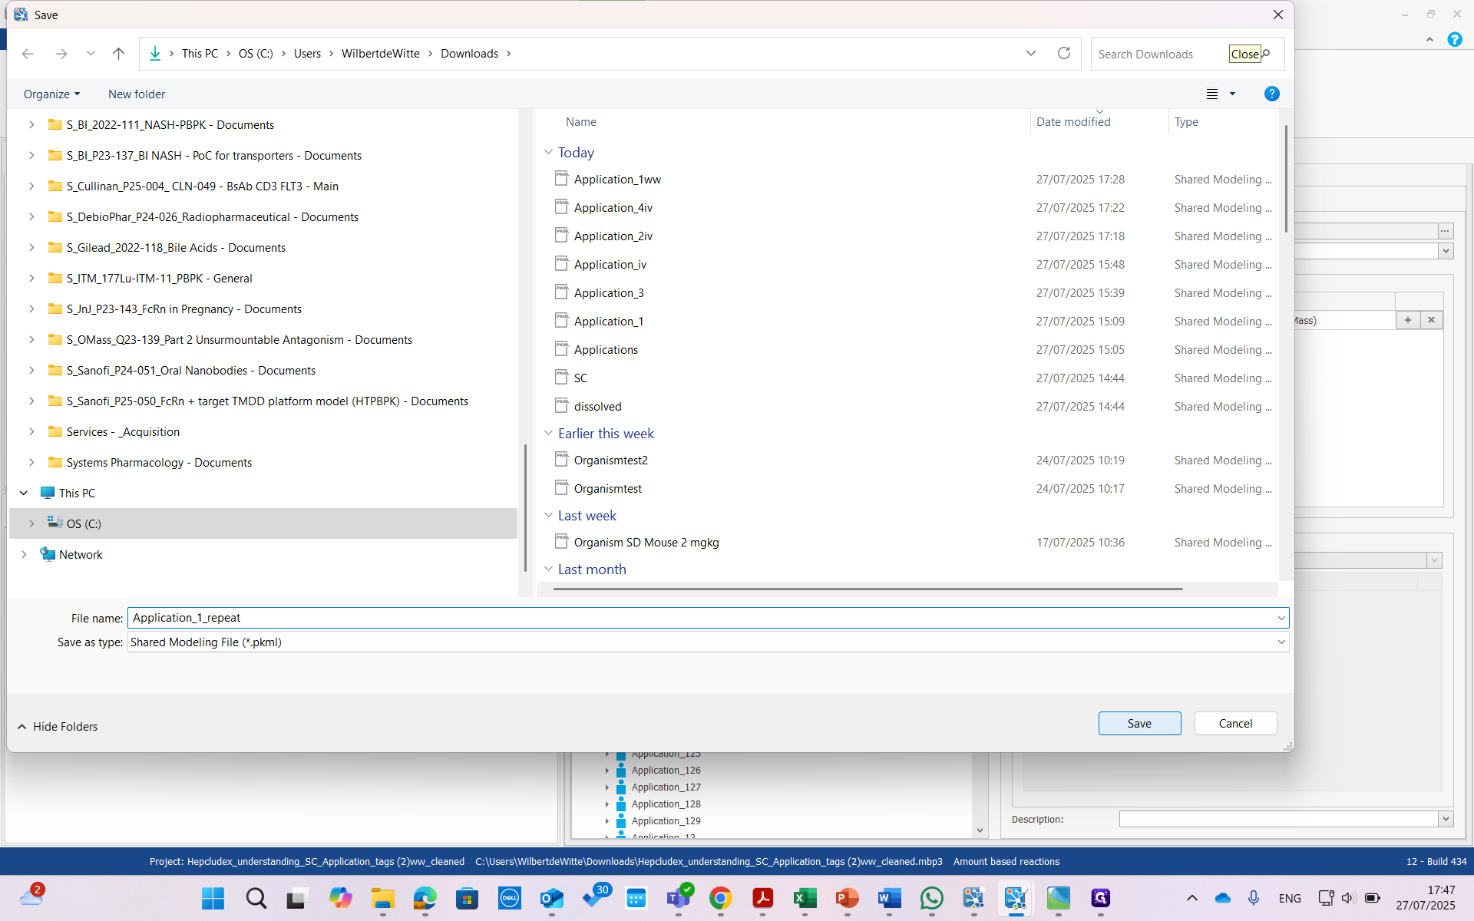This screenshot has height=921, width=1474.
Task: Collapse the Today file group
Action: 548,152
